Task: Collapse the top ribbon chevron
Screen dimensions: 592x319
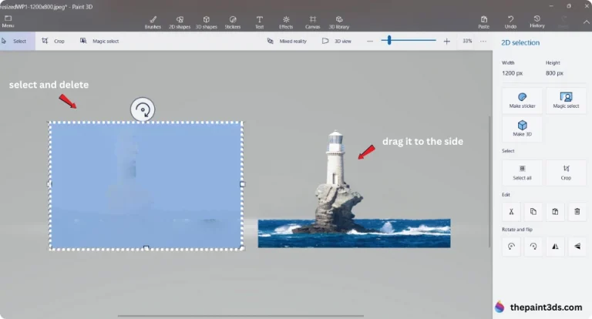Action: [x=587, y=22]
